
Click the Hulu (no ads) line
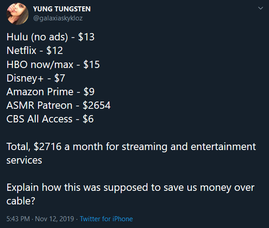coord(50,37)
